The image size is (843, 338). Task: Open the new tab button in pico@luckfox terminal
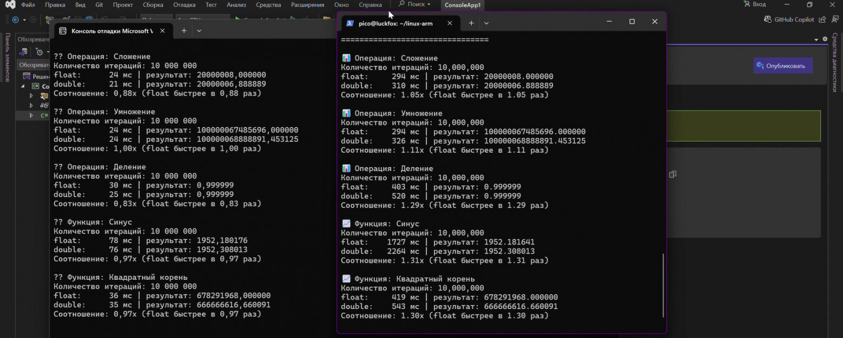[x=471, y=23]
